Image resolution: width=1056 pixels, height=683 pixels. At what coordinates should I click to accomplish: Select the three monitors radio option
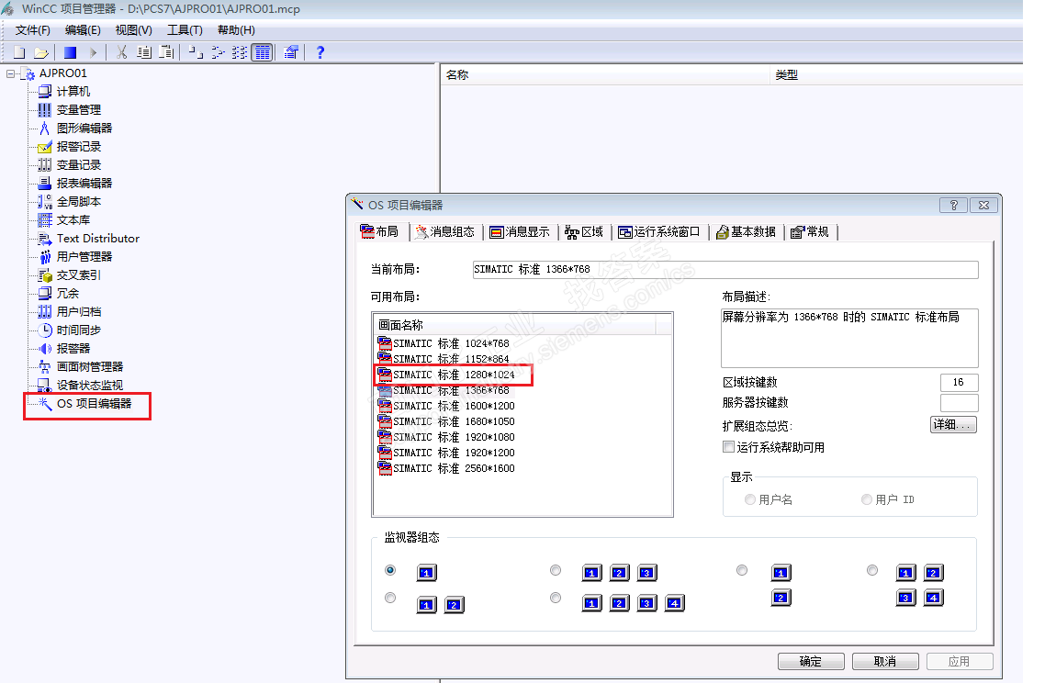556,570
